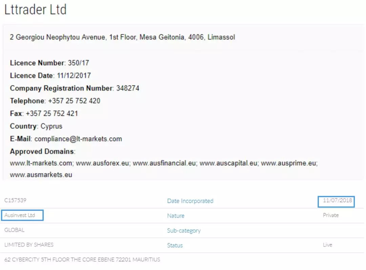Click the Status field label

(175, 245)
